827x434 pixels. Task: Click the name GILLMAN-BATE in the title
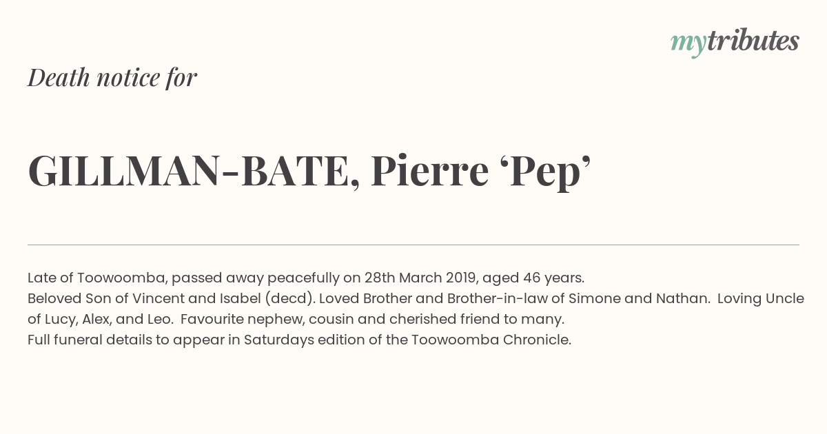(189, 172)
